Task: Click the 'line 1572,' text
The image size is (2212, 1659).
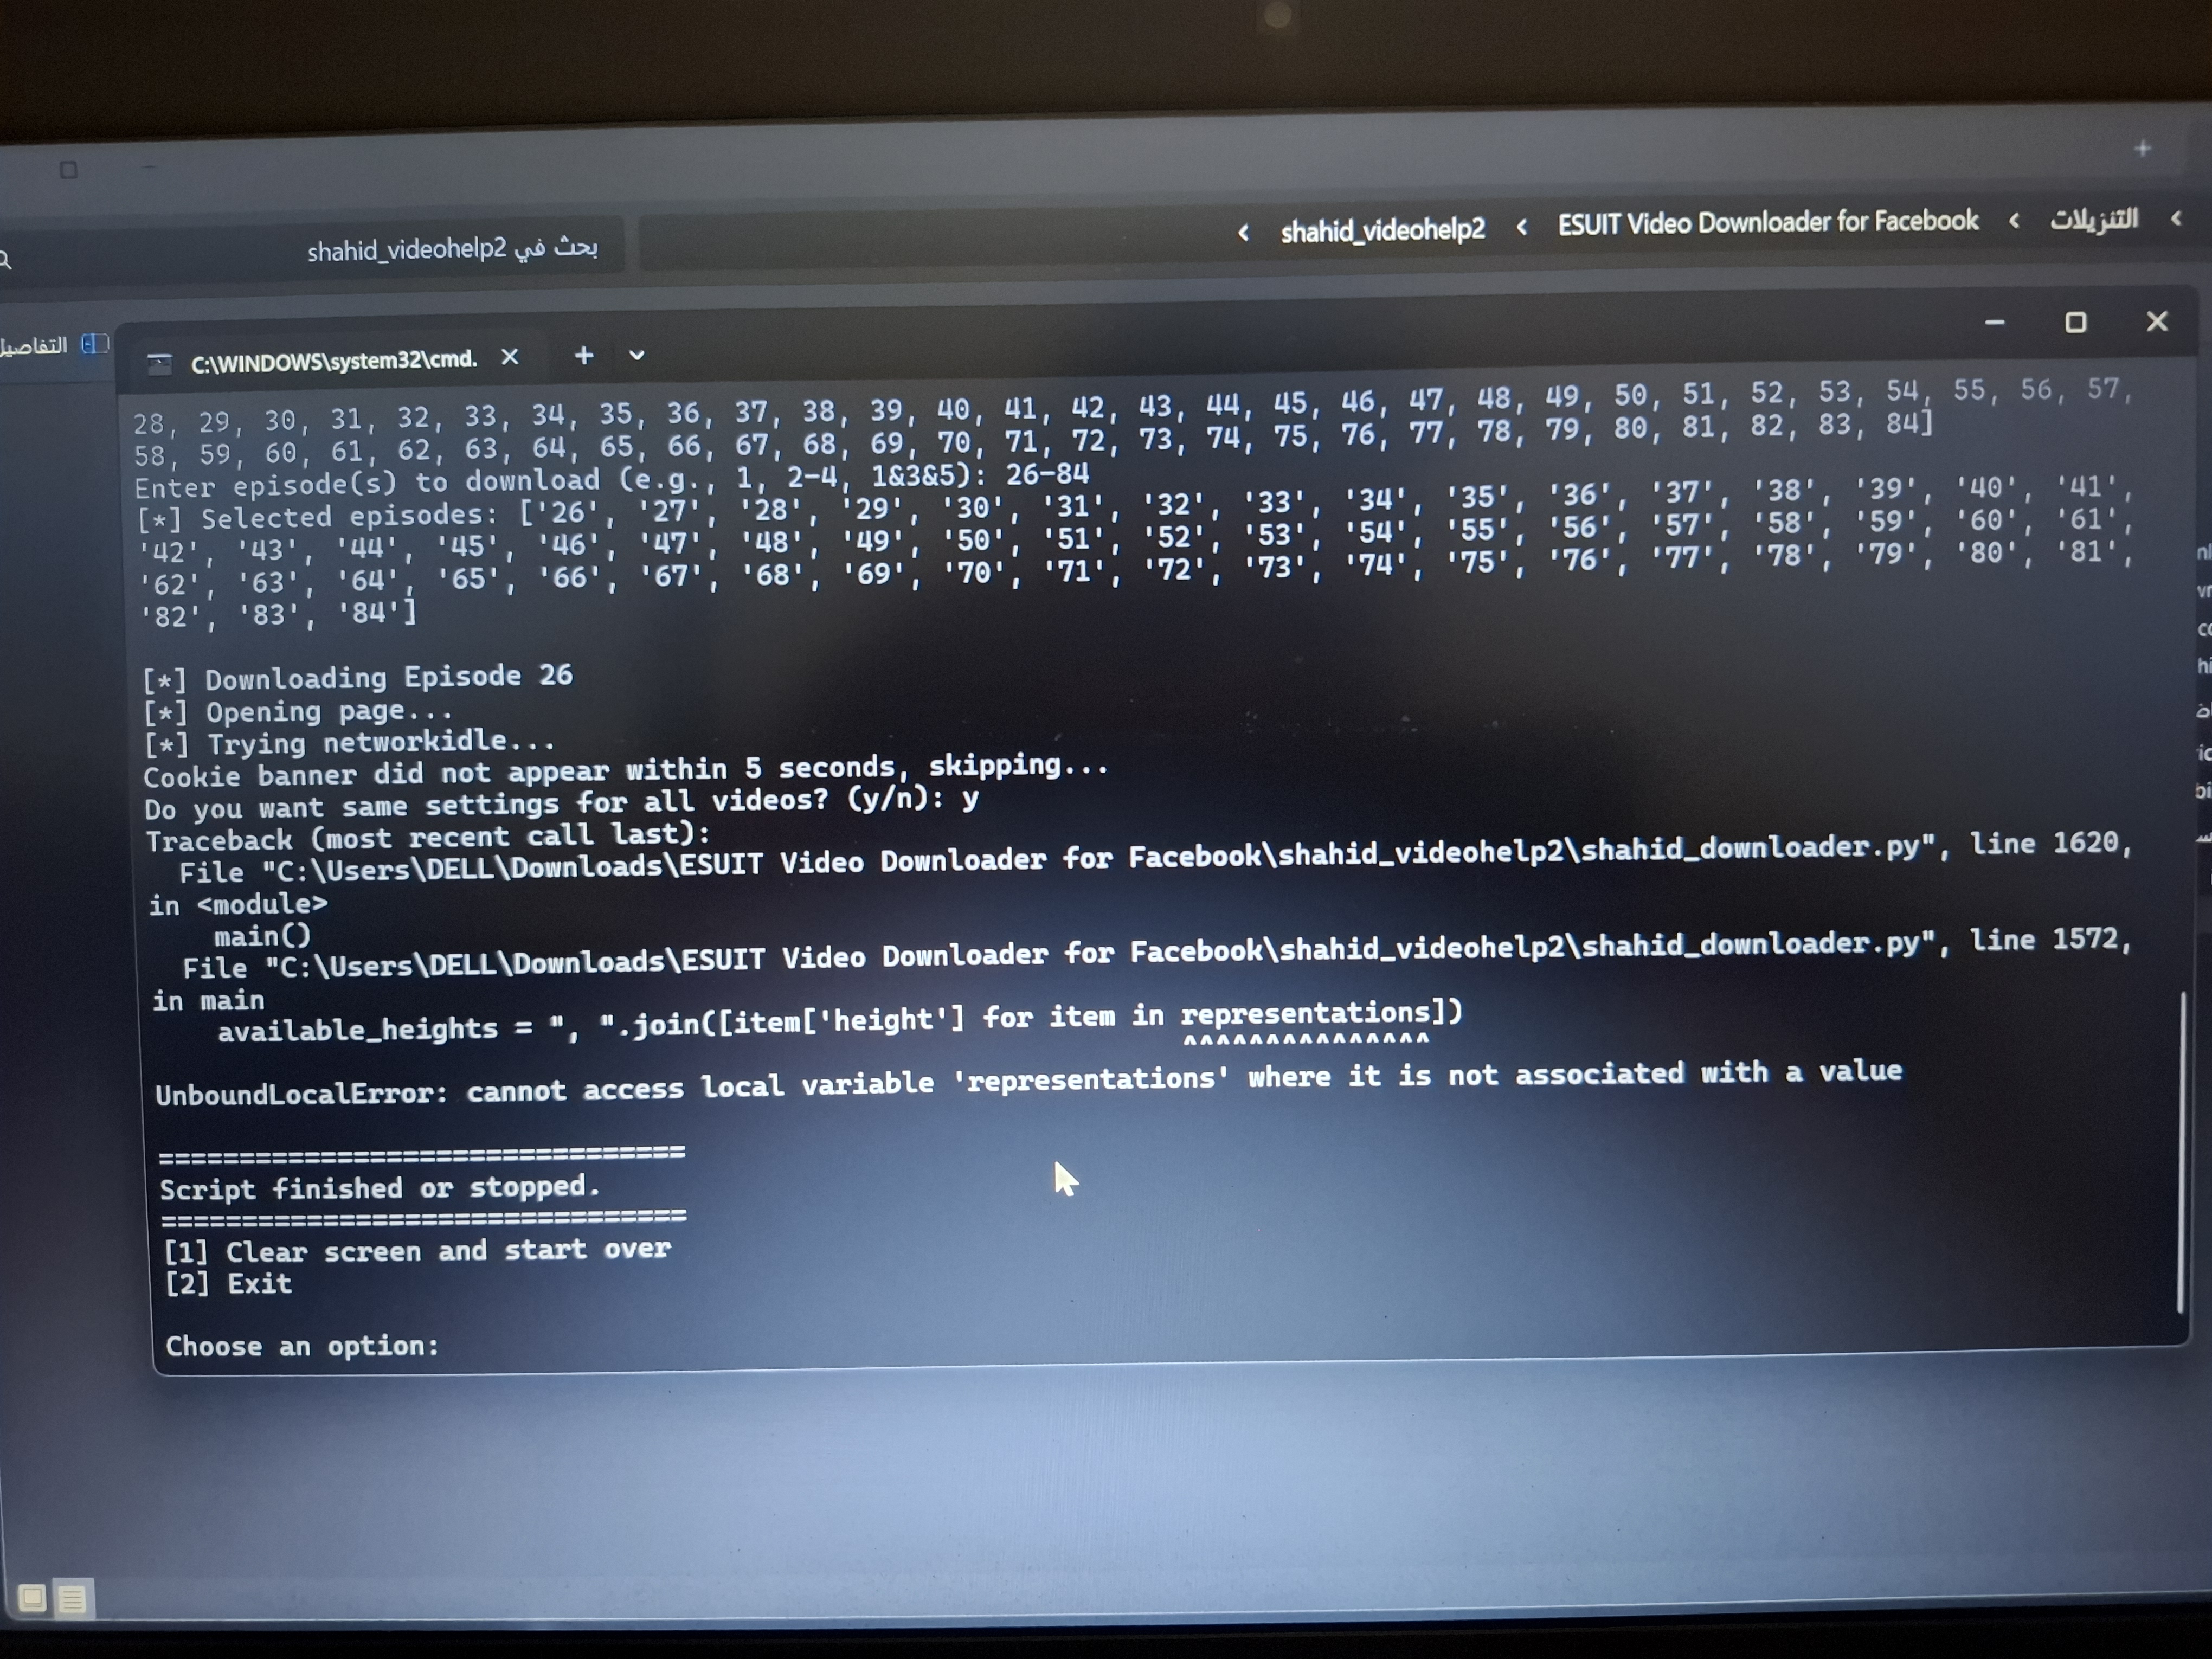Action: pos(2050,939)
